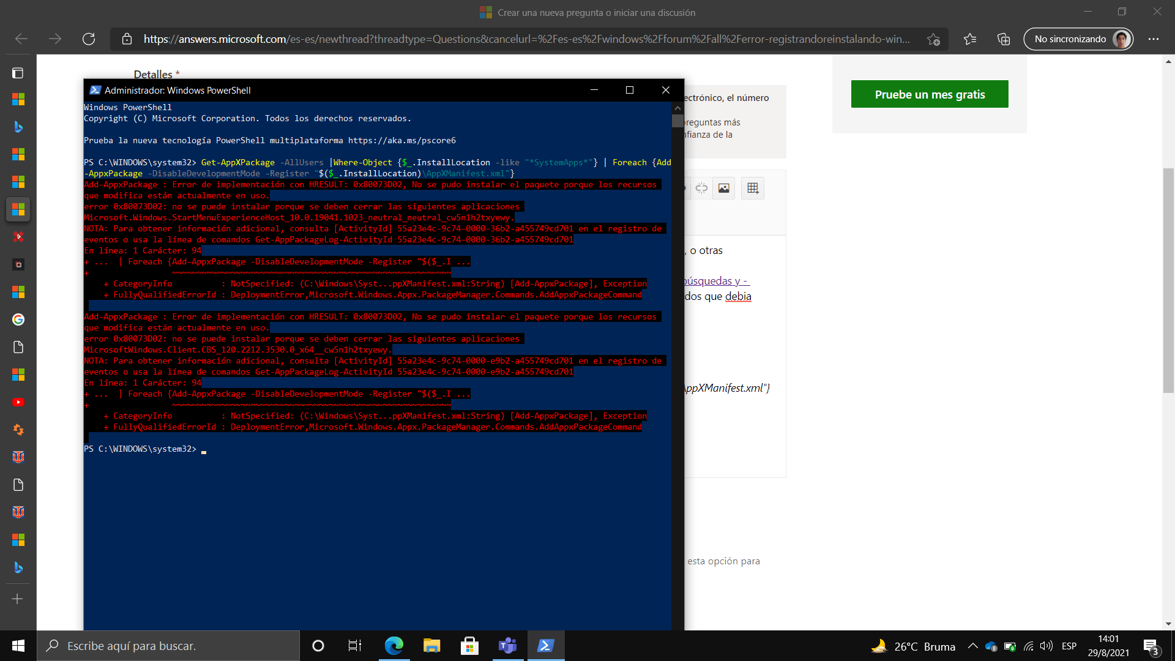The image size is (1175, 661).
Task: Click the PowerShell title bar icon
Action: click(95, 90)
